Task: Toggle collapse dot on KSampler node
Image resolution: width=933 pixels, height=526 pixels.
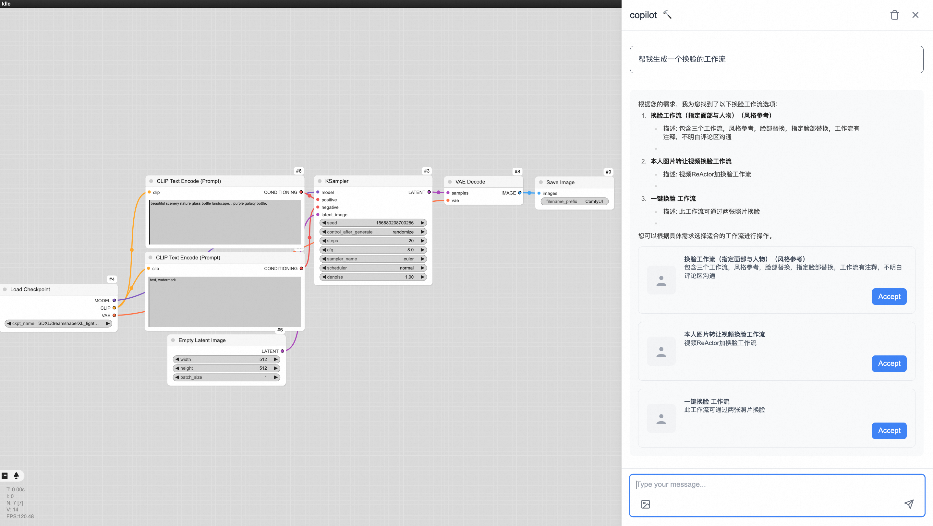Action: pyautogui.click(x=320, y=181)
